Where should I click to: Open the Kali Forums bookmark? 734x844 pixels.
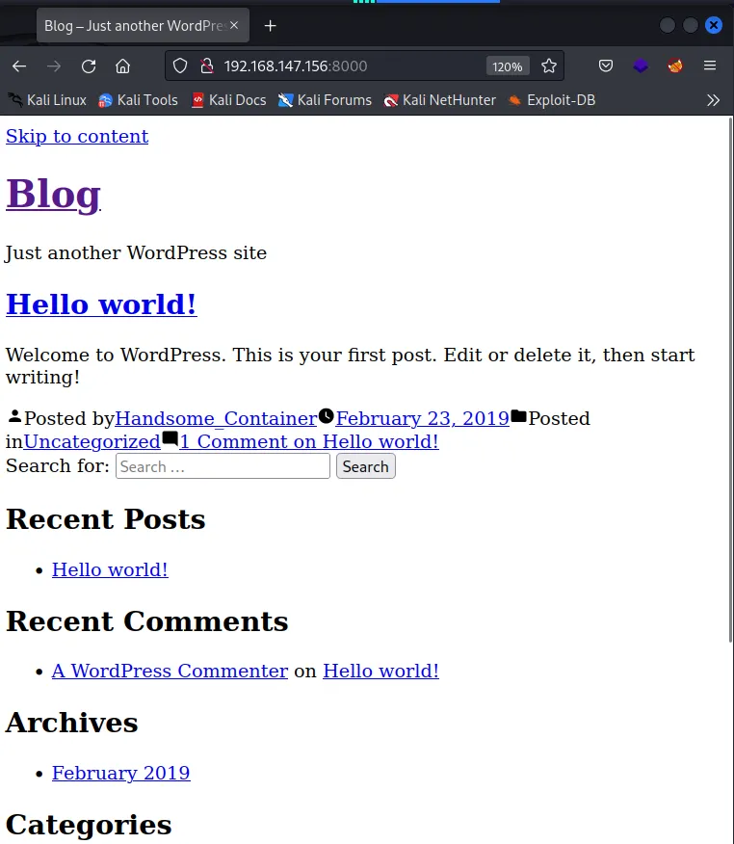[325, 100]
